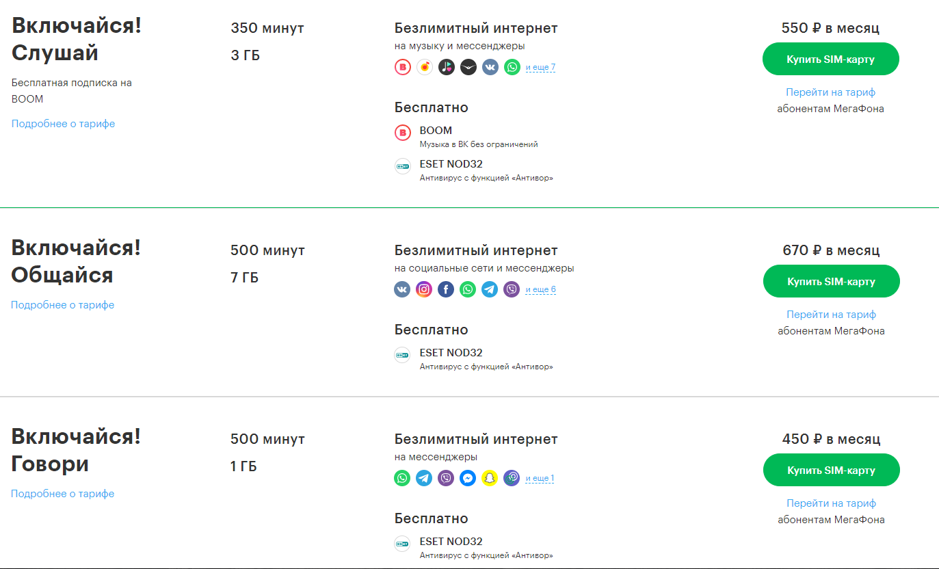The height and width of the screenshot is (569, 939).
Task: Click the Yandex Music icon in Слушай tariff
Action: click(425, 67)
